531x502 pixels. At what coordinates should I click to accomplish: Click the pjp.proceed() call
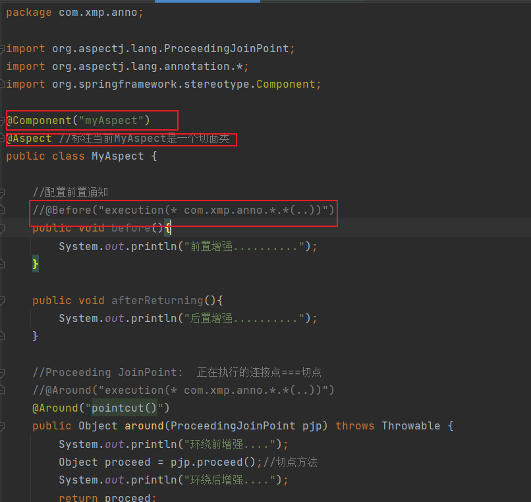(213, 462)
